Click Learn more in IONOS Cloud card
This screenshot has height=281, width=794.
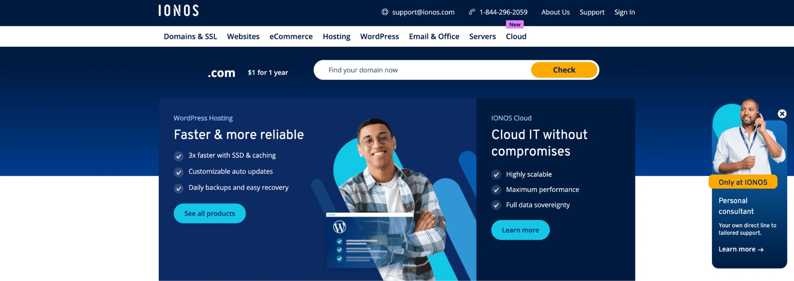click(x=520, y=230)
